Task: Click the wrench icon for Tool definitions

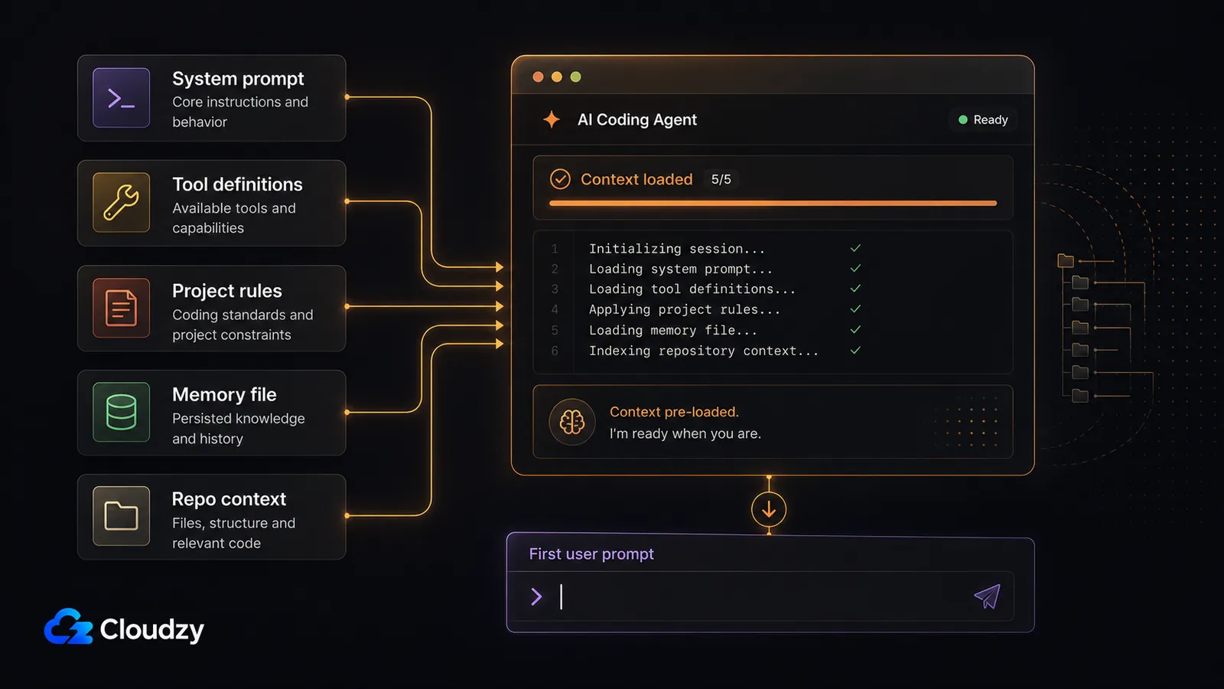Action: tap(121, 202)
